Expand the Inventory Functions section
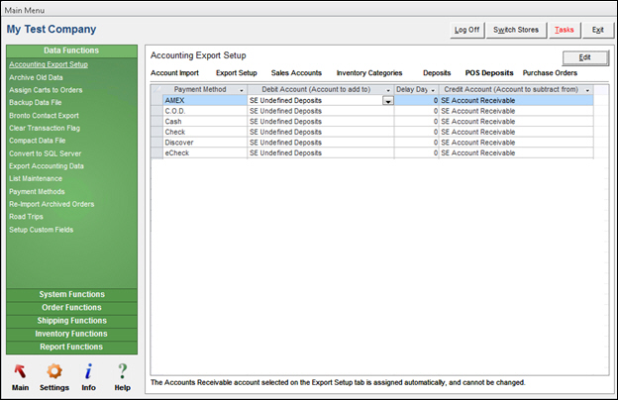This screenshot has width=618, height=400. pyautogui.click(x=71, y=334)
